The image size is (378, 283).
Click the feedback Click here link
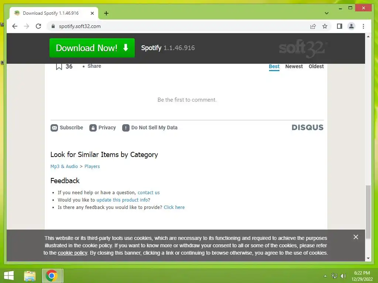coord(174,207)
